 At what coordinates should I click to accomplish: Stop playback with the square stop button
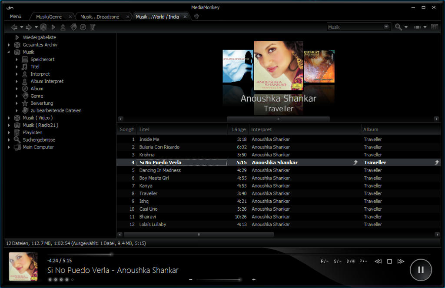pos(389,262)
